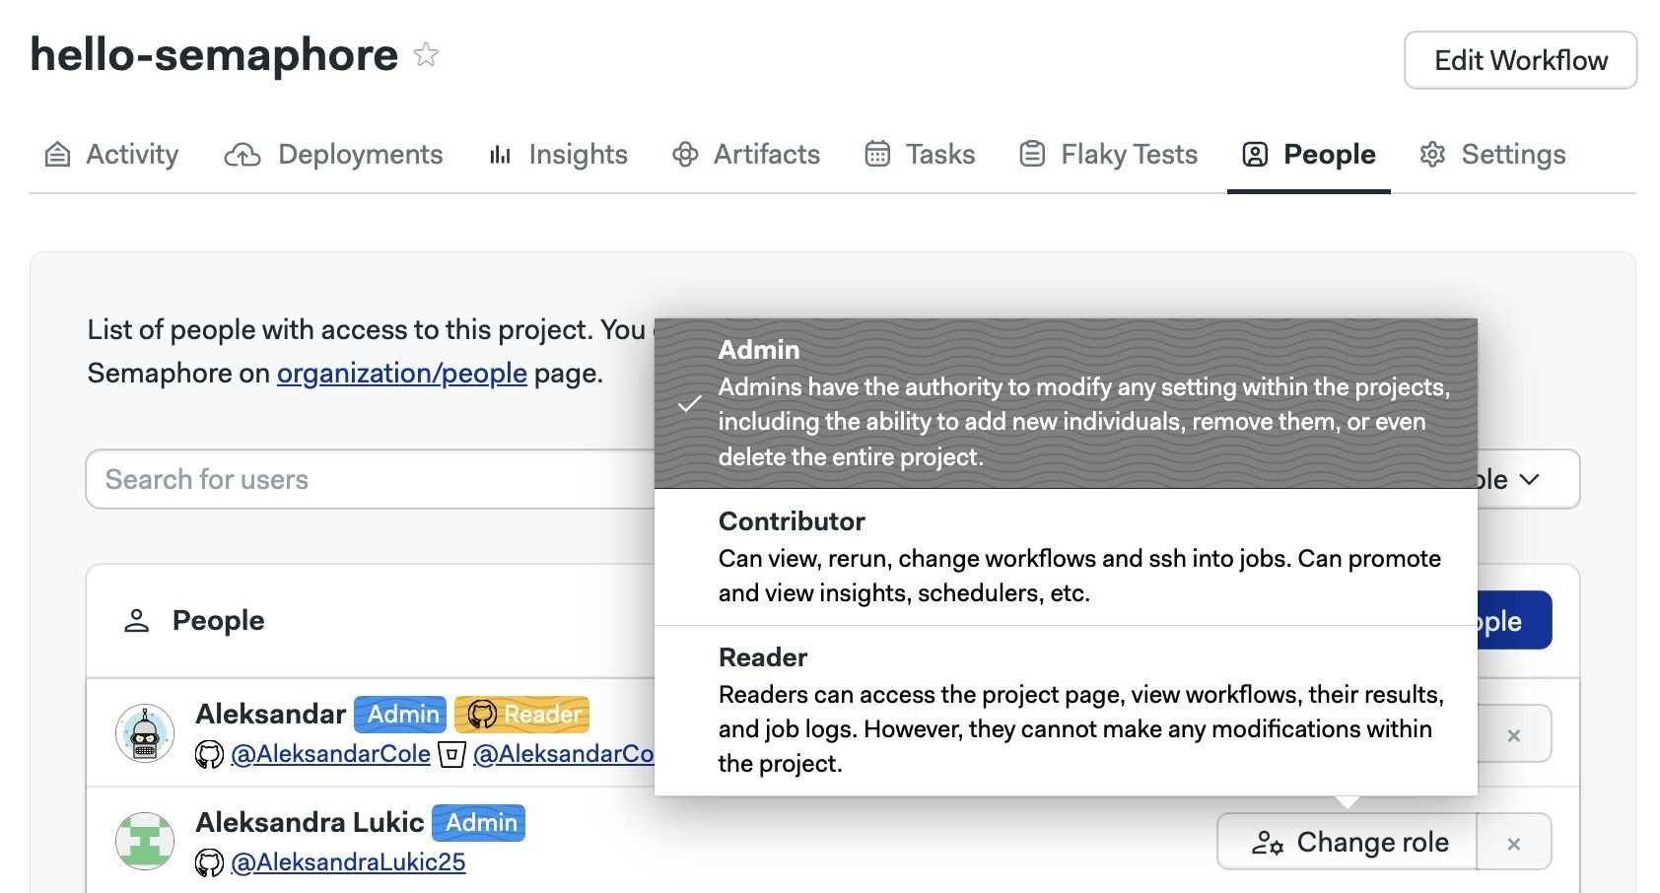The width and height of the screenshot is (1660, 893).
Task: Click the Settings gear icon
Action: pyautogui.click(x=1432, y=155)
